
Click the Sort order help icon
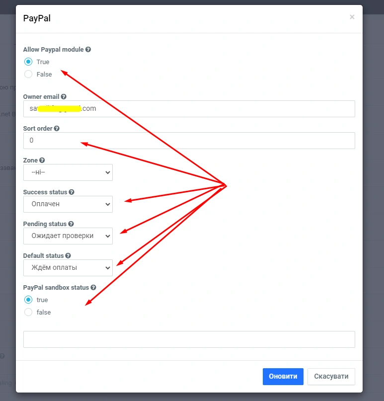[x=57, y=129]
